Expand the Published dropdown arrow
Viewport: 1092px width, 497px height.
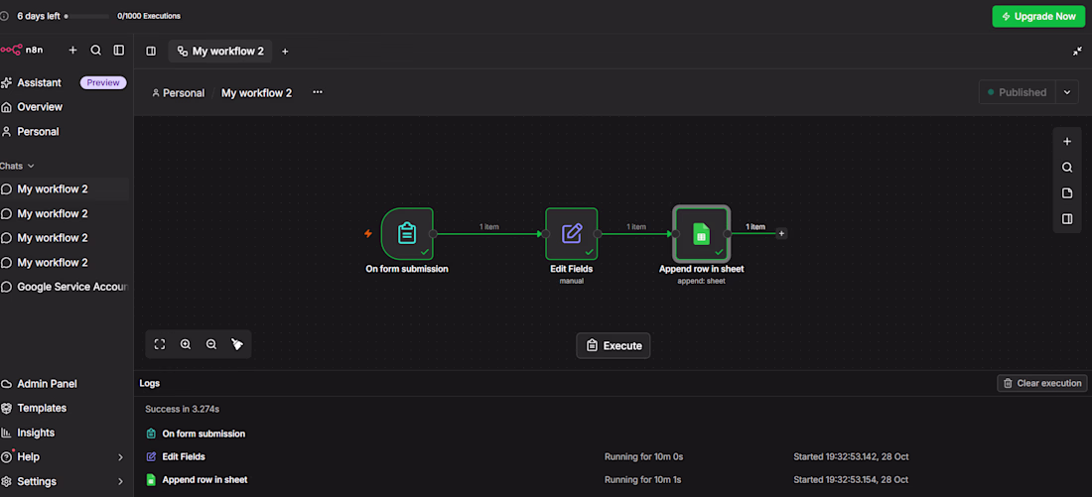(1067, 92)
